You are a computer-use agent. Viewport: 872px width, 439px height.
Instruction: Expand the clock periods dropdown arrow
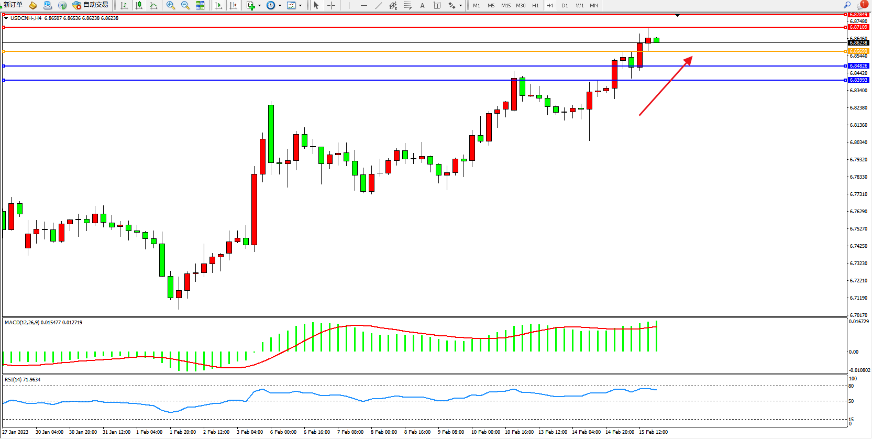[x=280, y=6]
